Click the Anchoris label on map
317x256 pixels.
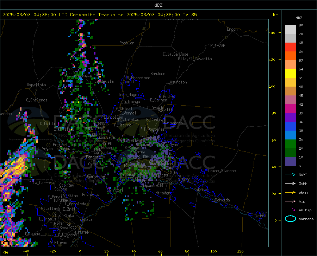[91, 194]
